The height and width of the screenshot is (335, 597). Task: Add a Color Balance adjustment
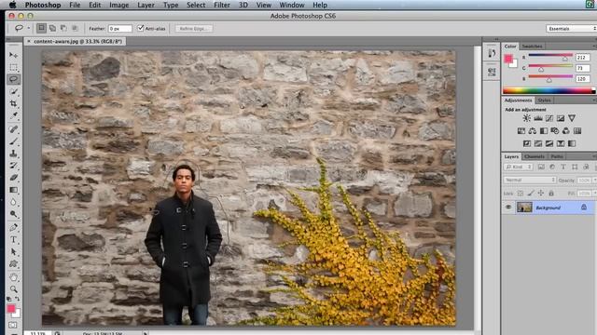[533, 131]
